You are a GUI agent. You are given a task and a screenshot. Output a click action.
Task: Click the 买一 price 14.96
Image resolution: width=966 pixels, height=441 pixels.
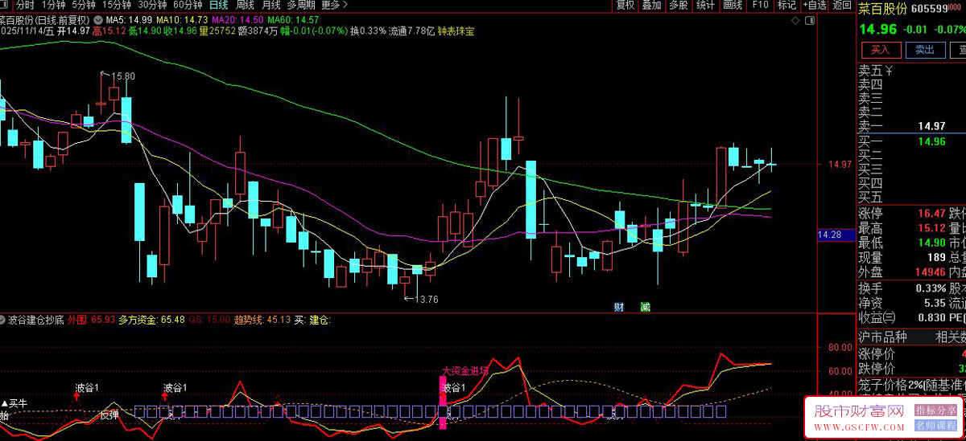[931, 141]
